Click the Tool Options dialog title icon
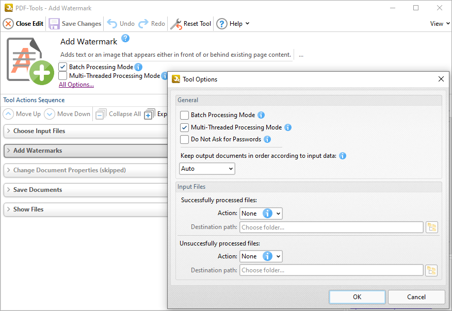The height and width of the screenshot is (311, 452). (176, 79)
